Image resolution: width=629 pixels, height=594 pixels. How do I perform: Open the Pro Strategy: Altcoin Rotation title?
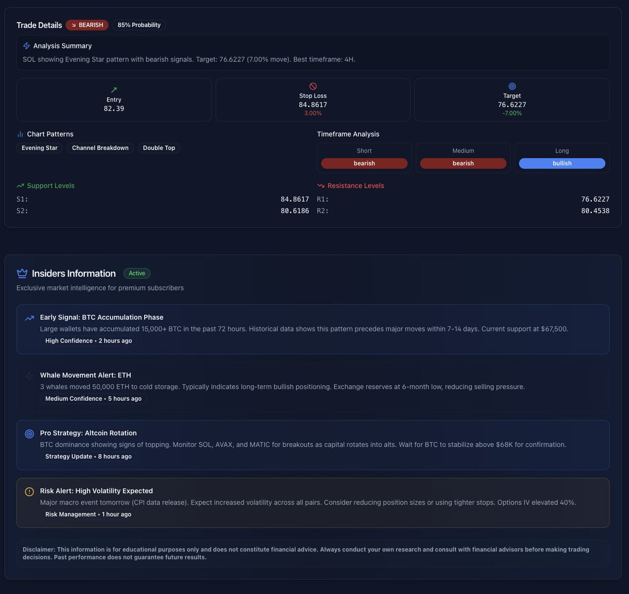pyautogui.click(x=88, y=433)
